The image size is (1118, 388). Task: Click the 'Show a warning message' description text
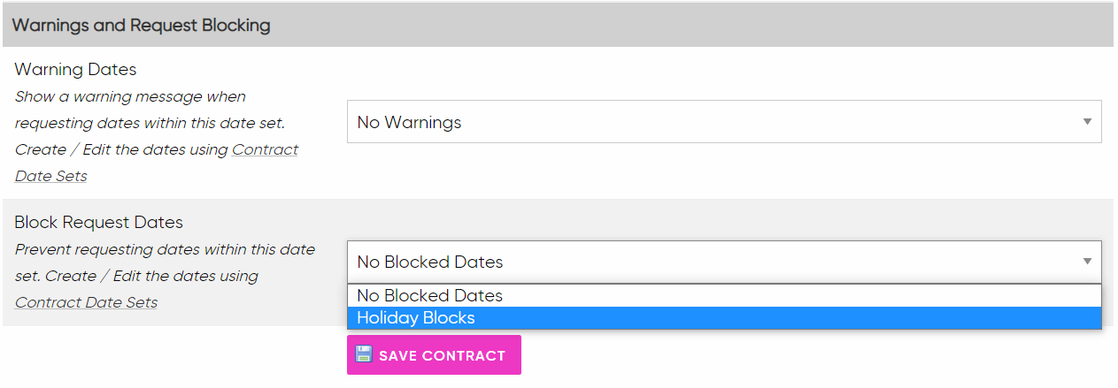click(130, 96)
